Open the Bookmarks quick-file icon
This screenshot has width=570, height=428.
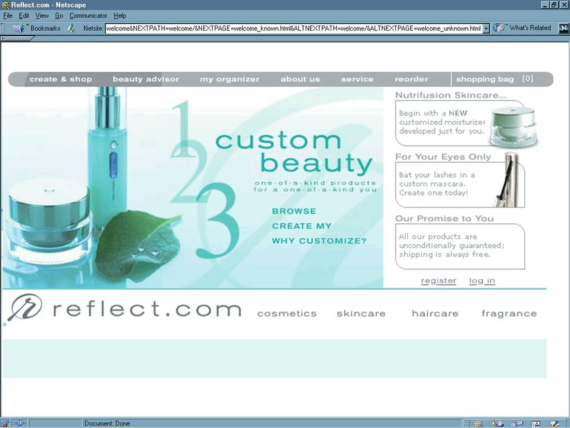tap(18, 28)
